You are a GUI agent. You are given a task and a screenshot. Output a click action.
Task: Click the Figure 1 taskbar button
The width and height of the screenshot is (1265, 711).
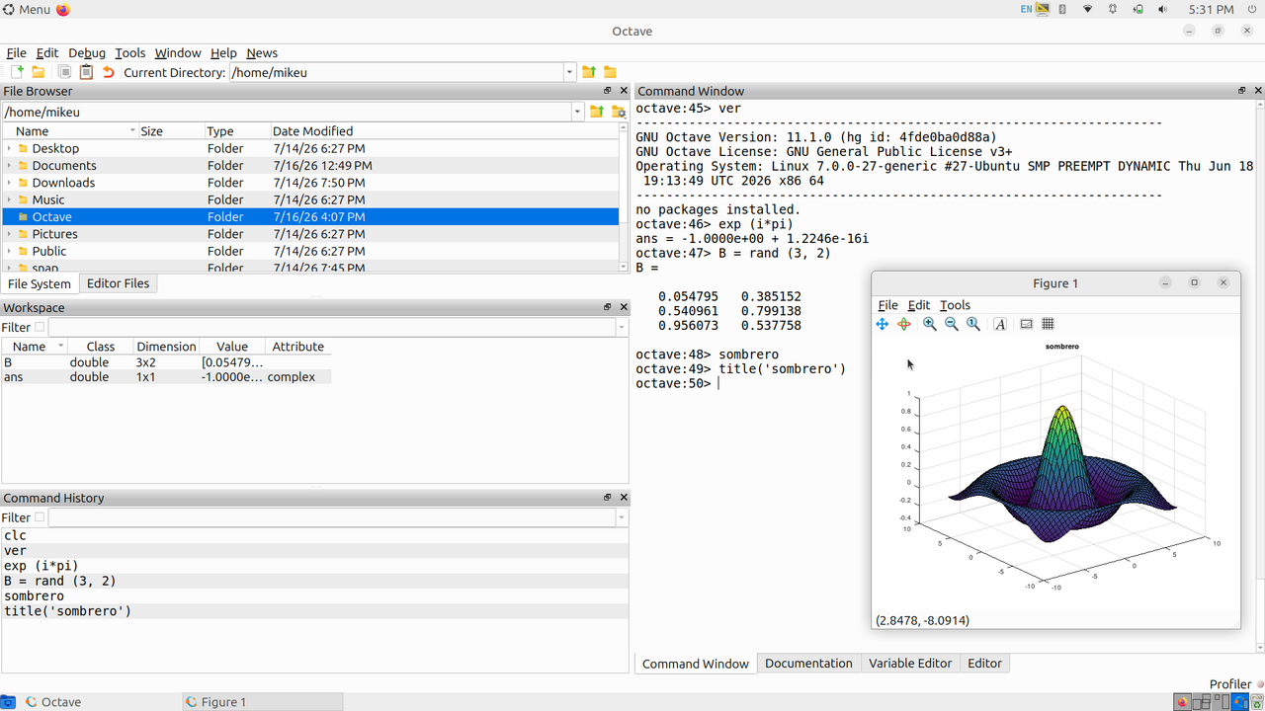click(x=262, y=702)
